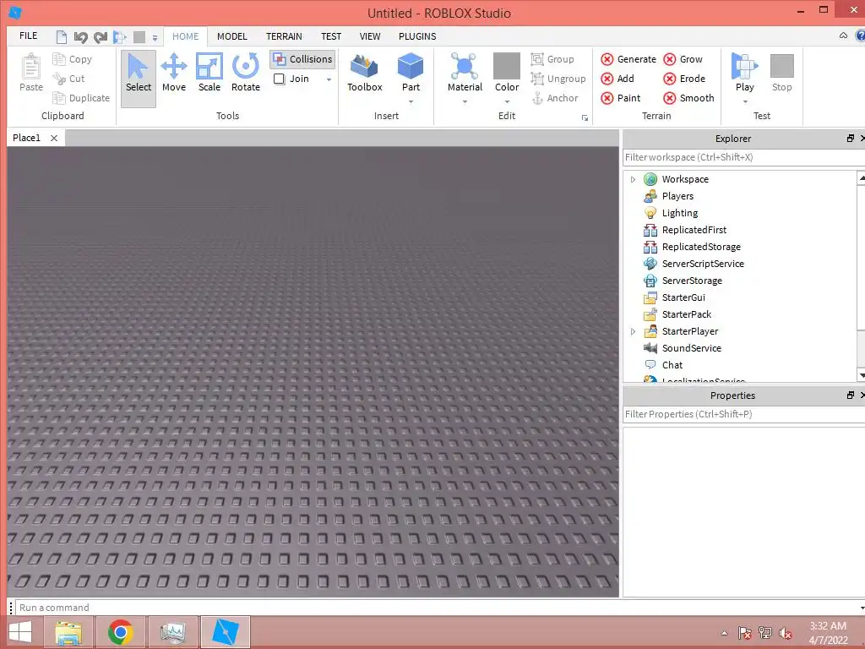Click the Group button
The image size is (865, 649).
(552, 59)
